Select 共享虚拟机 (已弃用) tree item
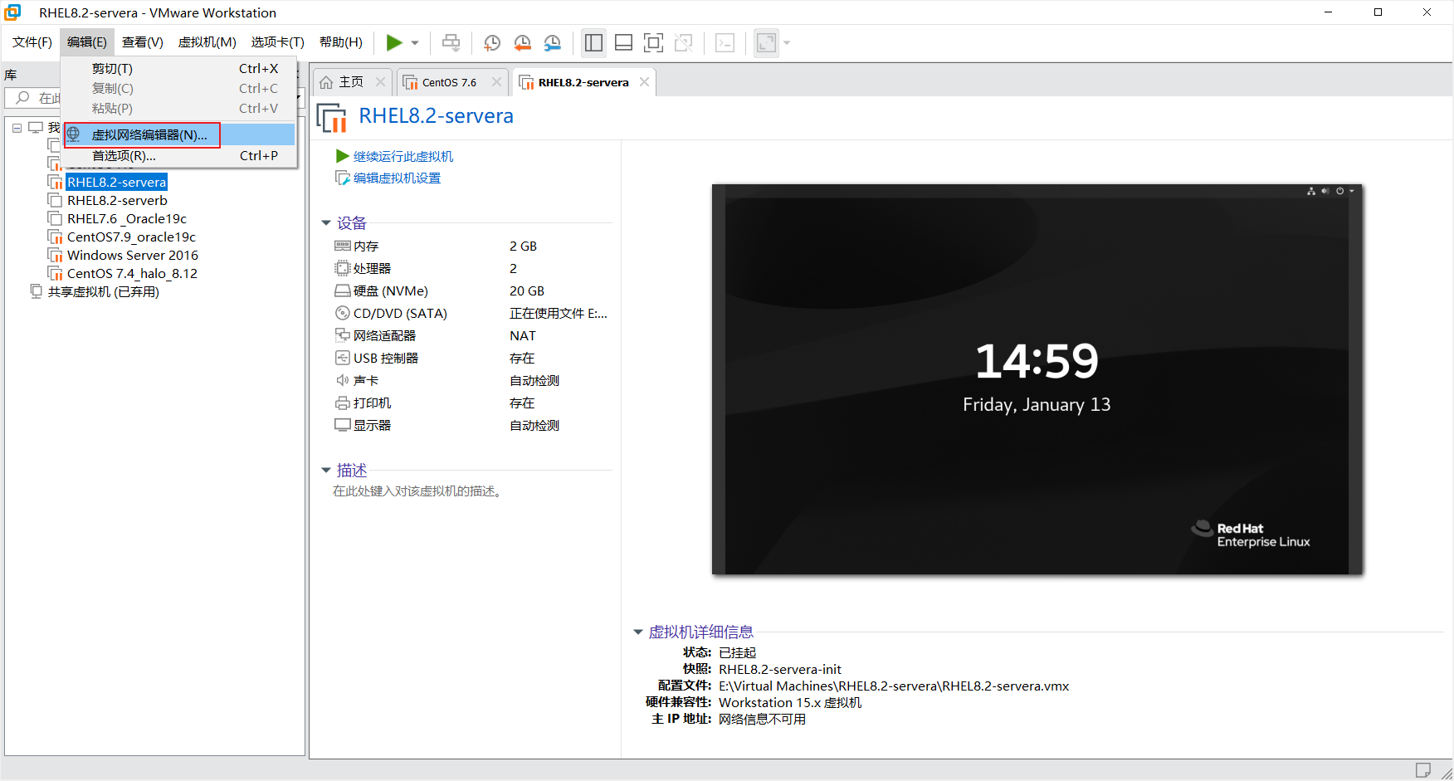Image resolution: width=1454 pixels, height=781 pixels. [103, 291]
